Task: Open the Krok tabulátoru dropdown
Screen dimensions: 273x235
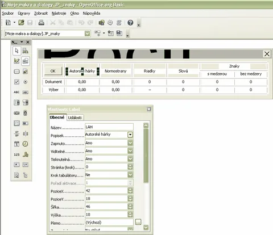Action: 130,175
